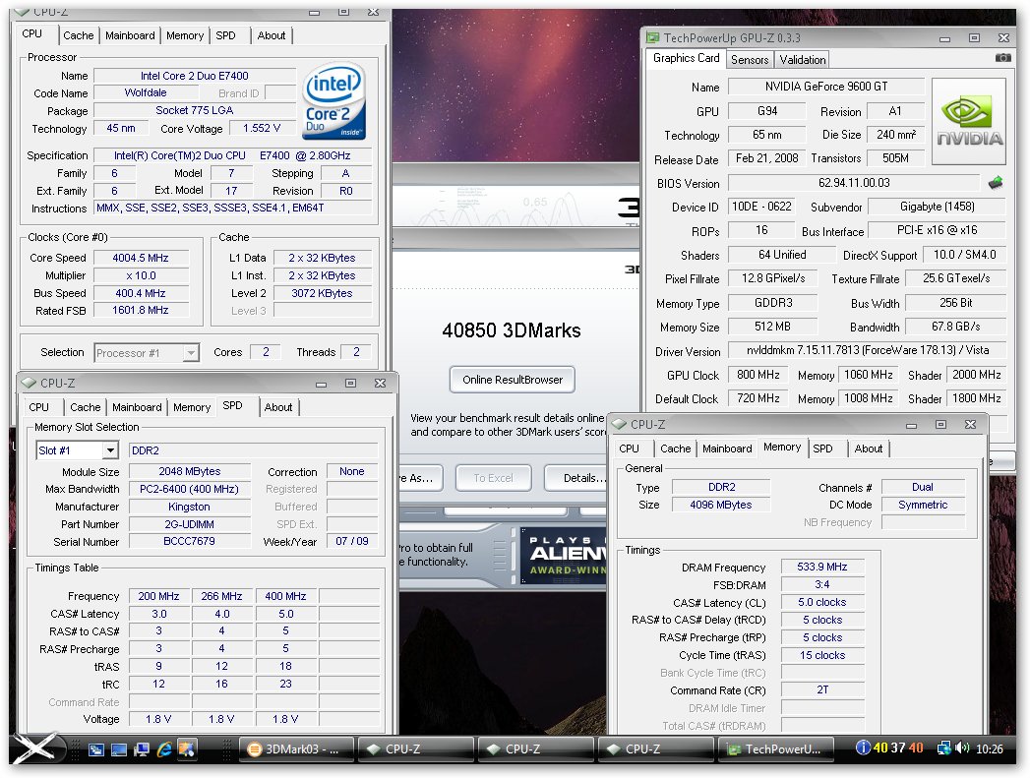Open the Slot #1 memory slot dropdown
The image size is (1030, 778).
pyautogui.click(x=110, y=450)
